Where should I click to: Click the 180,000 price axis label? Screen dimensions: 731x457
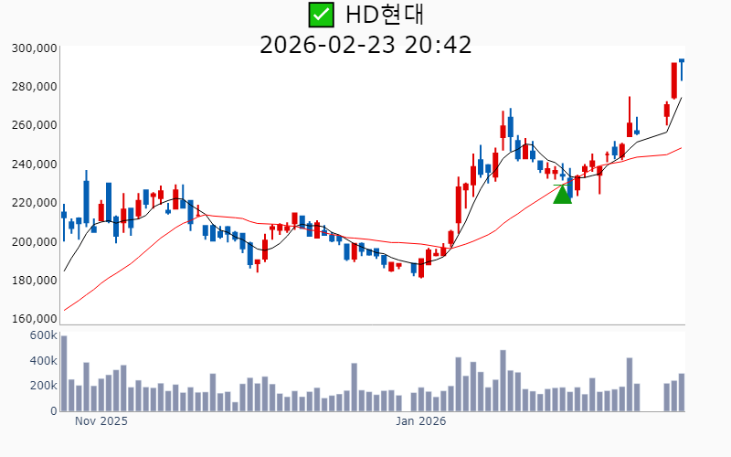click(34, 281)
